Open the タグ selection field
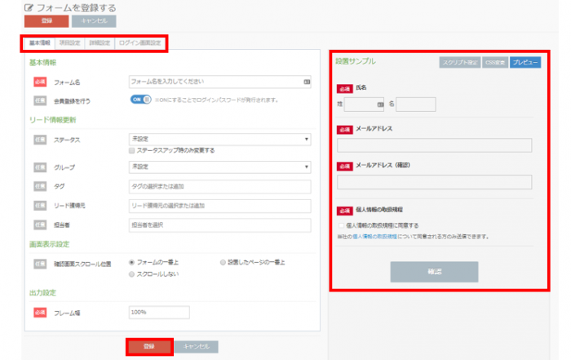This screenshot has height=360, width=571. (220, 186)
